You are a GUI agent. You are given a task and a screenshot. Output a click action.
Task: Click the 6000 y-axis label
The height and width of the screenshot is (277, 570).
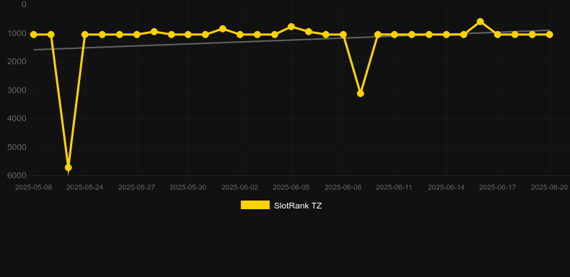point(17,175)
